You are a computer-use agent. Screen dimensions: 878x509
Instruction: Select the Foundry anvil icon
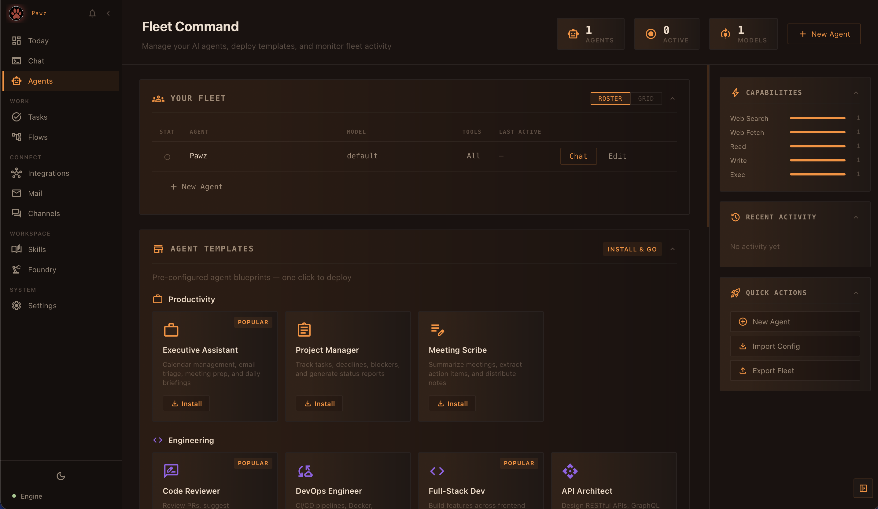tap(17, 269)
